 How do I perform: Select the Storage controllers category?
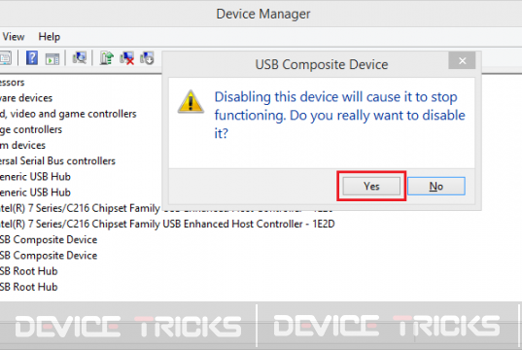coord(31,129)
